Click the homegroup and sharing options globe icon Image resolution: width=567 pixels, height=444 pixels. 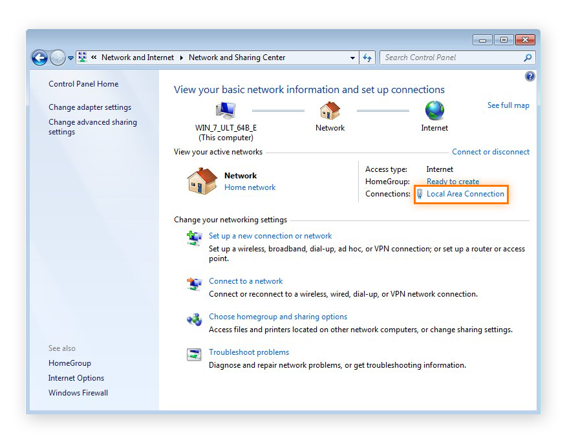click(x=194, y=319)
